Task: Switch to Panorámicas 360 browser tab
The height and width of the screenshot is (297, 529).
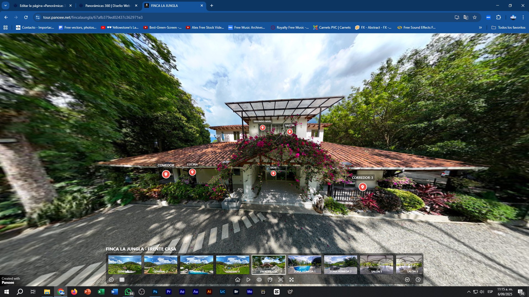Action: click(108, 6)
